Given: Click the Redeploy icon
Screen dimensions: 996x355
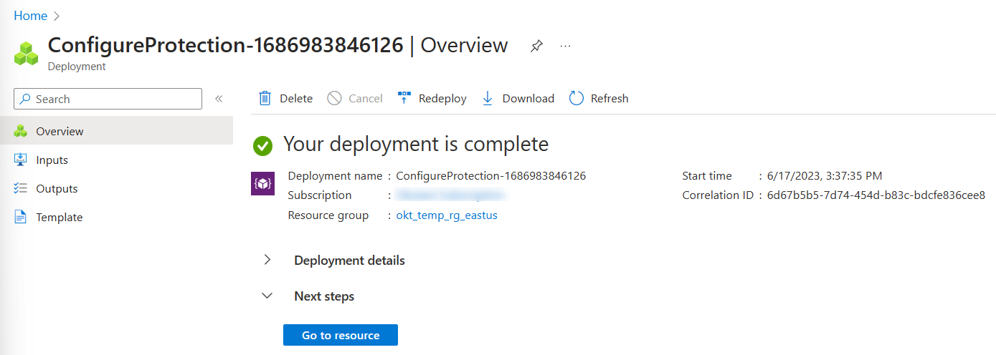Looking at the screenshot, I should 404,98.
